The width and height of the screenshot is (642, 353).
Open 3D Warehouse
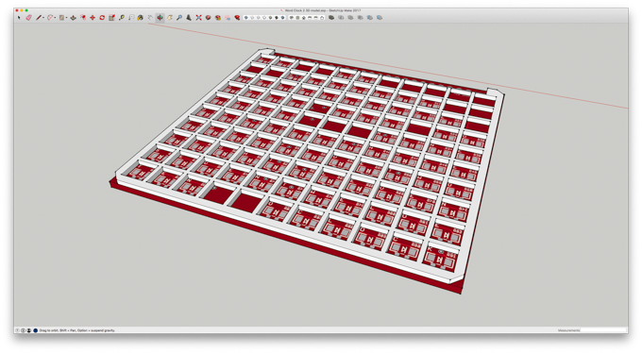click(208, 18)
